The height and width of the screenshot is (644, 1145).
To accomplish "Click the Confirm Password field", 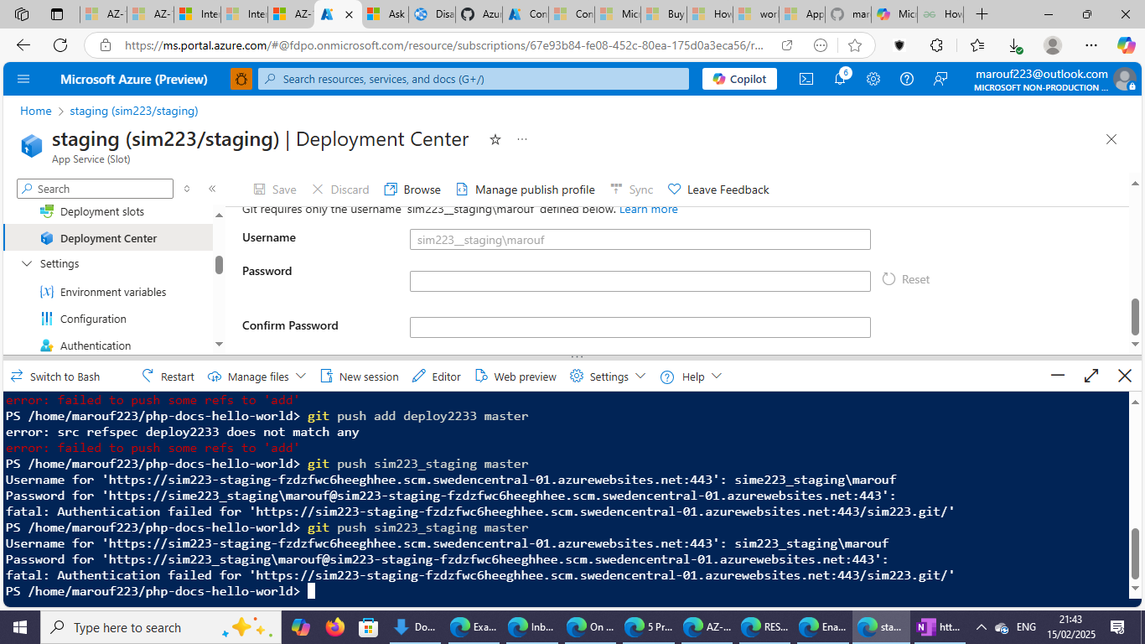I will coord(640,327).
